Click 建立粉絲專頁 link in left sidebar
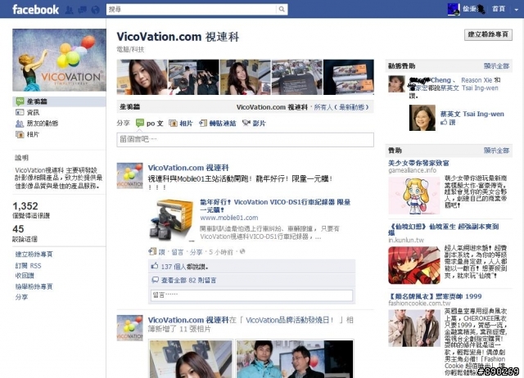Viewport: 524px width, 378px height. pos(34,254)
